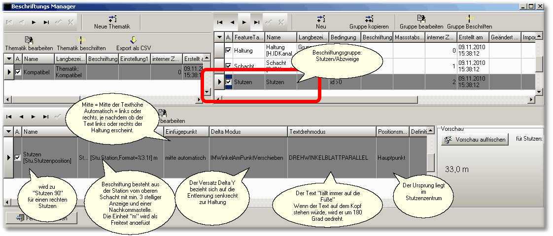
Task: Click the 'mitte automatisch' cell
Action: point(186,158)
